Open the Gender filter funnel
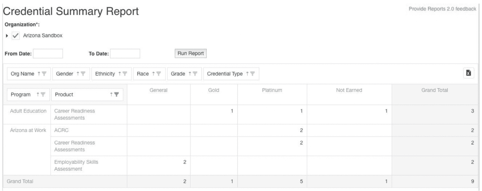This screenshot has width=482, height=191. [83, 74]
